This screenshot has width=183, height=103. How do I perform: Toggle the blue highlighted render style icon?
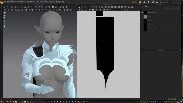pos(5,21)
